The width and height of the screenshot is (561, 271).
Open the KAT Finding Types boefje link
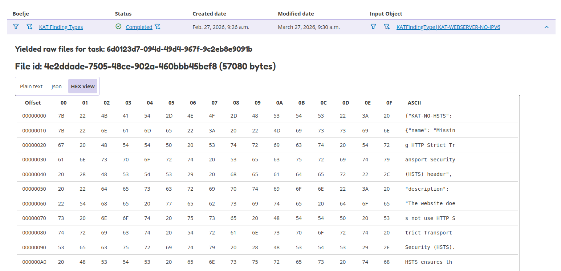pyautogui.click(x=61, y=27)
